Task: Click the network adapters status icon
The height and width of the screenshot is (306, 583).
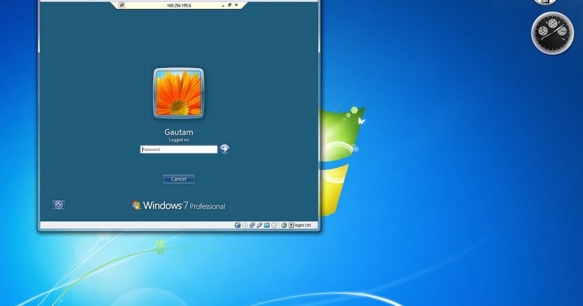Action: (x=252, y=225)
